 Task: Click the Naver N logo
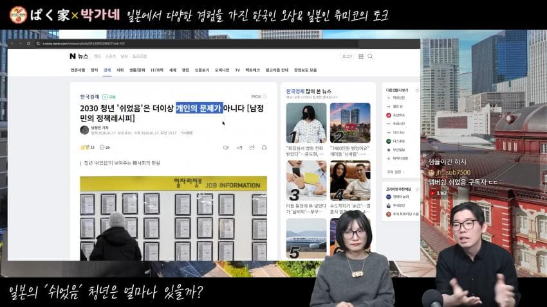tap(72, 57)
